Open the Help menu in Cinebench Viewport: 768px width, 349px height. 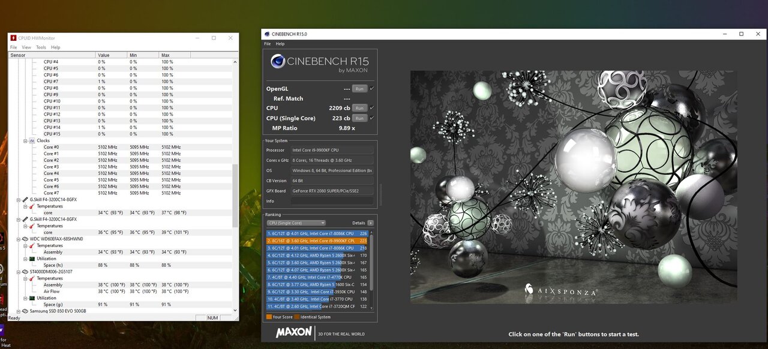point(280,44)
